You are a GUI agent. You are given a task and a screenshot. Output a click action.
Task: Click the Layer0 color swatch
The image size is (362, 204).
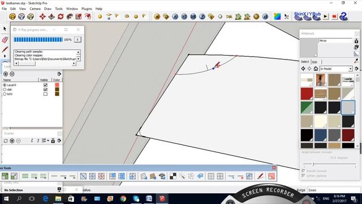[x=57, y=85]
